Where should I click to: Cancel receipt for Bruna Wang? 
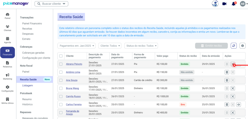pos(232,88)
